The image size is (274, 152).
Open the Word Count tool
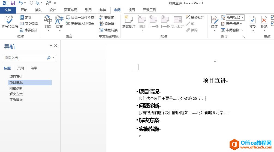29,30
